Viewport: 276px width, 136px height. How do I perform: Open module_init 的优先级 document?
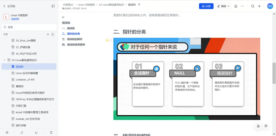click(x=28, y=119)
